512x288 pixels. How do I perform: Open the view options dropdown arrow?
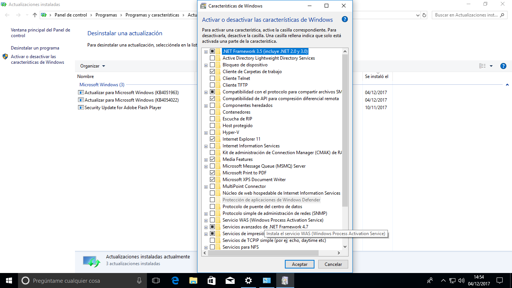click(491, 66)
